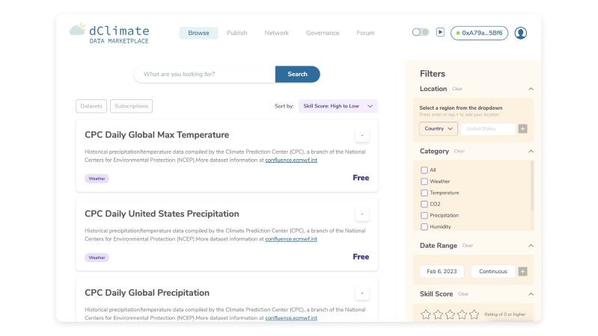Screen dimensions: 598x336
Task: Open confluence.ecmwf.int link in US Precipitation card
Action: 291,239
